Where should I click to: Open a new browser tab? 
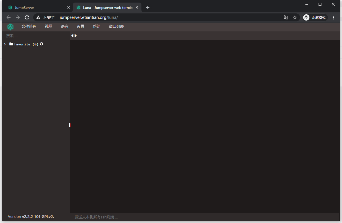point(148,7)
